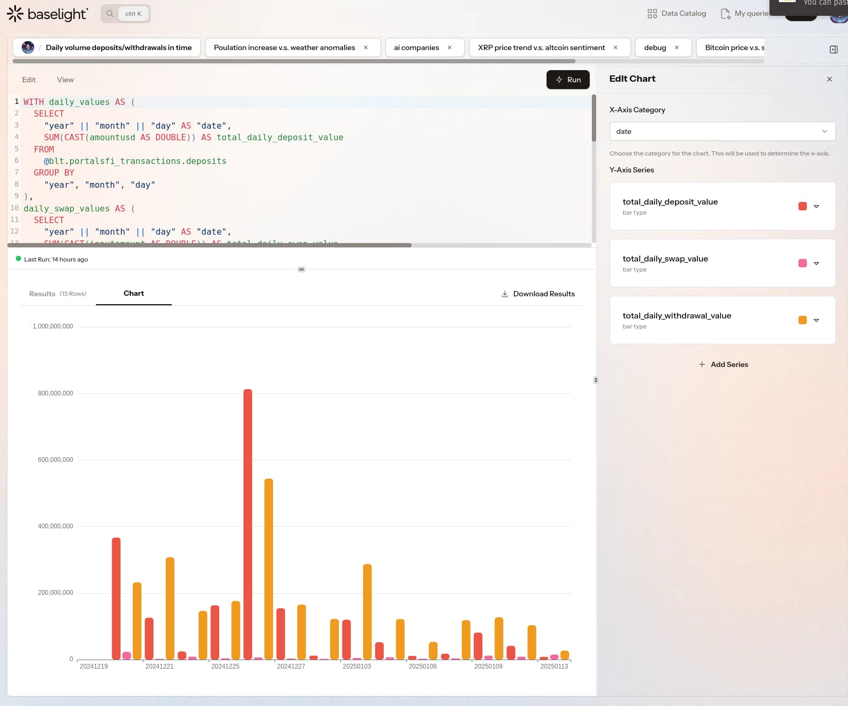Click the baselight logo icon
The width and height of the screenshot is (848, 706).
pyautogui.click(x=15, y=14)
